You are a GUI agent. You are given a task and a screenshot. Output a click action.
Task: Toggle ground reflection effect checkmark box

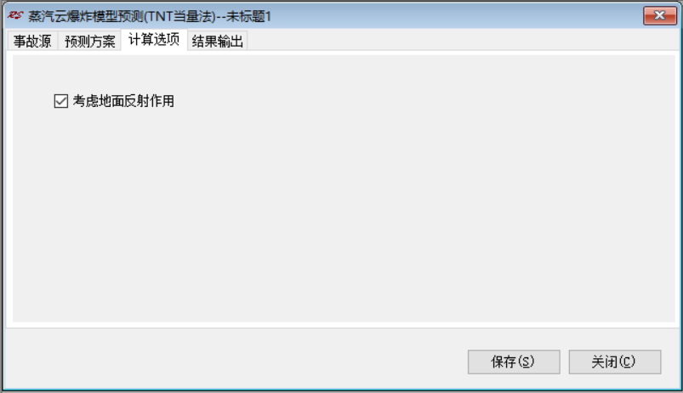61,101
